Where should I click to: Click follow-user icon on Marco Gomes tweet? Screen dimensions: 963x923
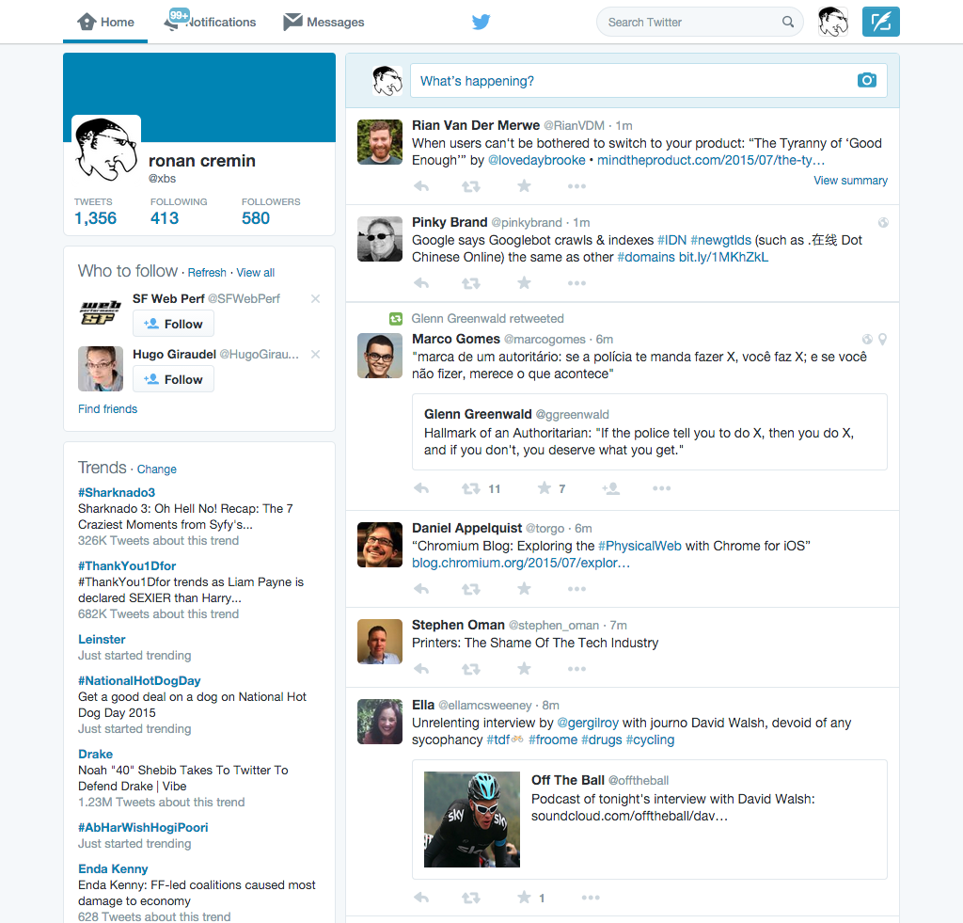[610, 488]
